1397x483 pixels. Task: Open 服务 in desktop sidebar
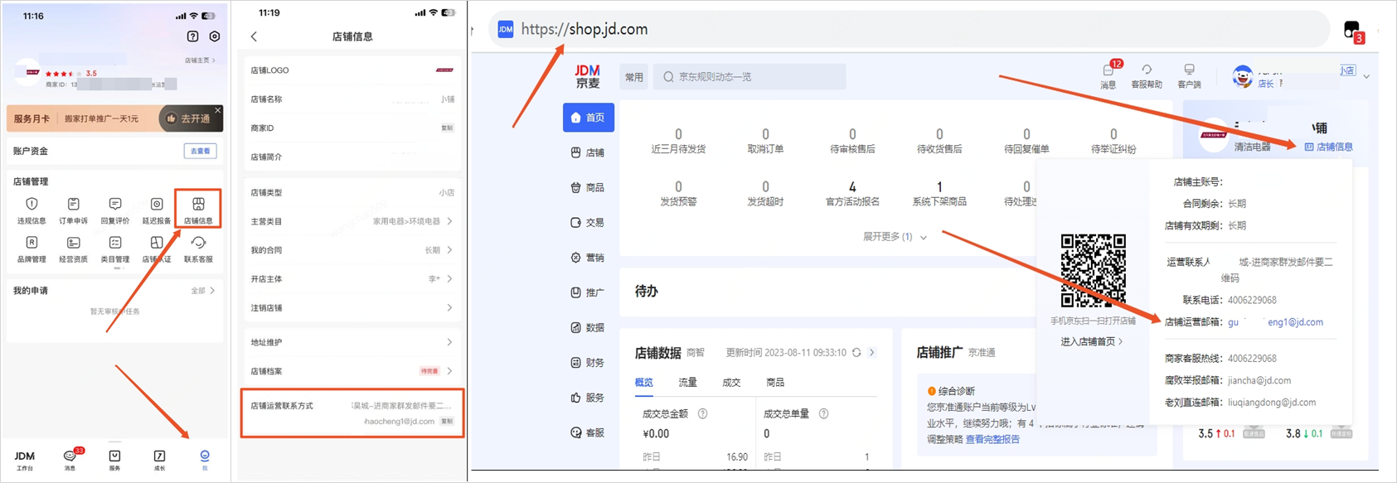pos(589,398)
